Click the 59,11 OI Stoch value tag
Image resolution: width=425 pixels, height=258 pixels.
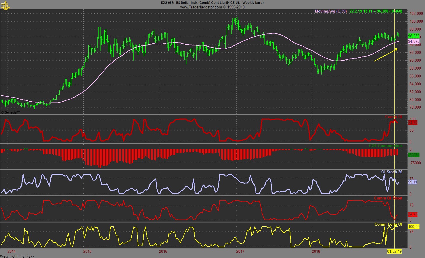click(412, 182)
